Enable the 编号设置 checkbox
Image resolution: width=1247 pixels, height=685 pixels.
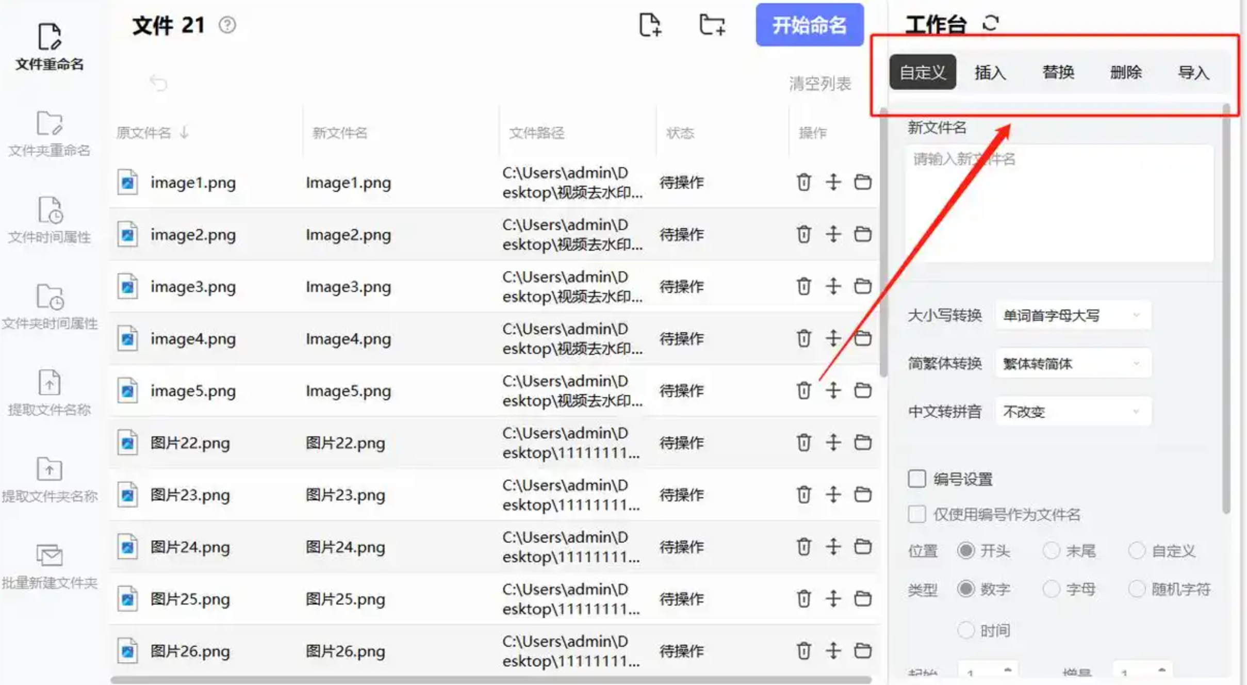click(x=917, y=479)
